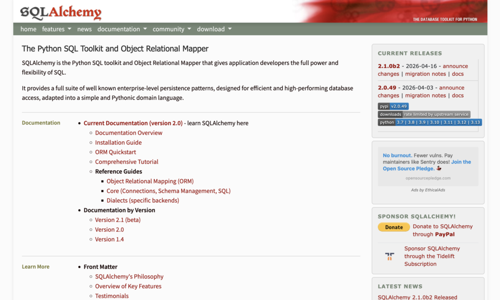Click the pypi v2.0.49 badge

pyautogui.click(x=393, y=107)
